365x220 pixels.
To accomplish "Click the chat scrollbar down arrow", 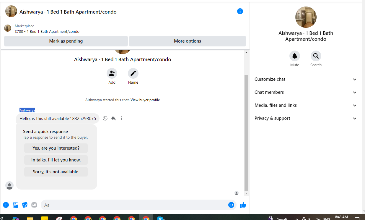I will click(247, 193).
